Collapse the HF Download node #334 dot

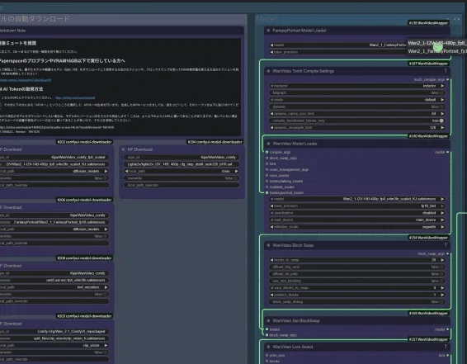123,149
